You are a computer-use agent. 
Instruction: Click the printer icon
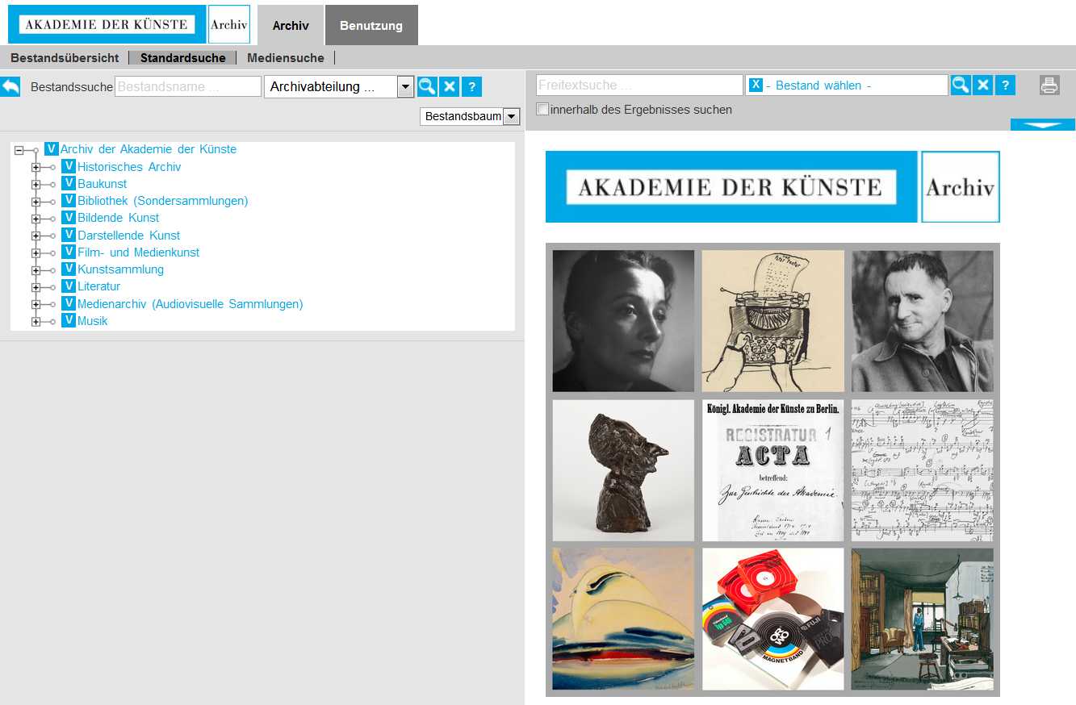coord(1049,85)
